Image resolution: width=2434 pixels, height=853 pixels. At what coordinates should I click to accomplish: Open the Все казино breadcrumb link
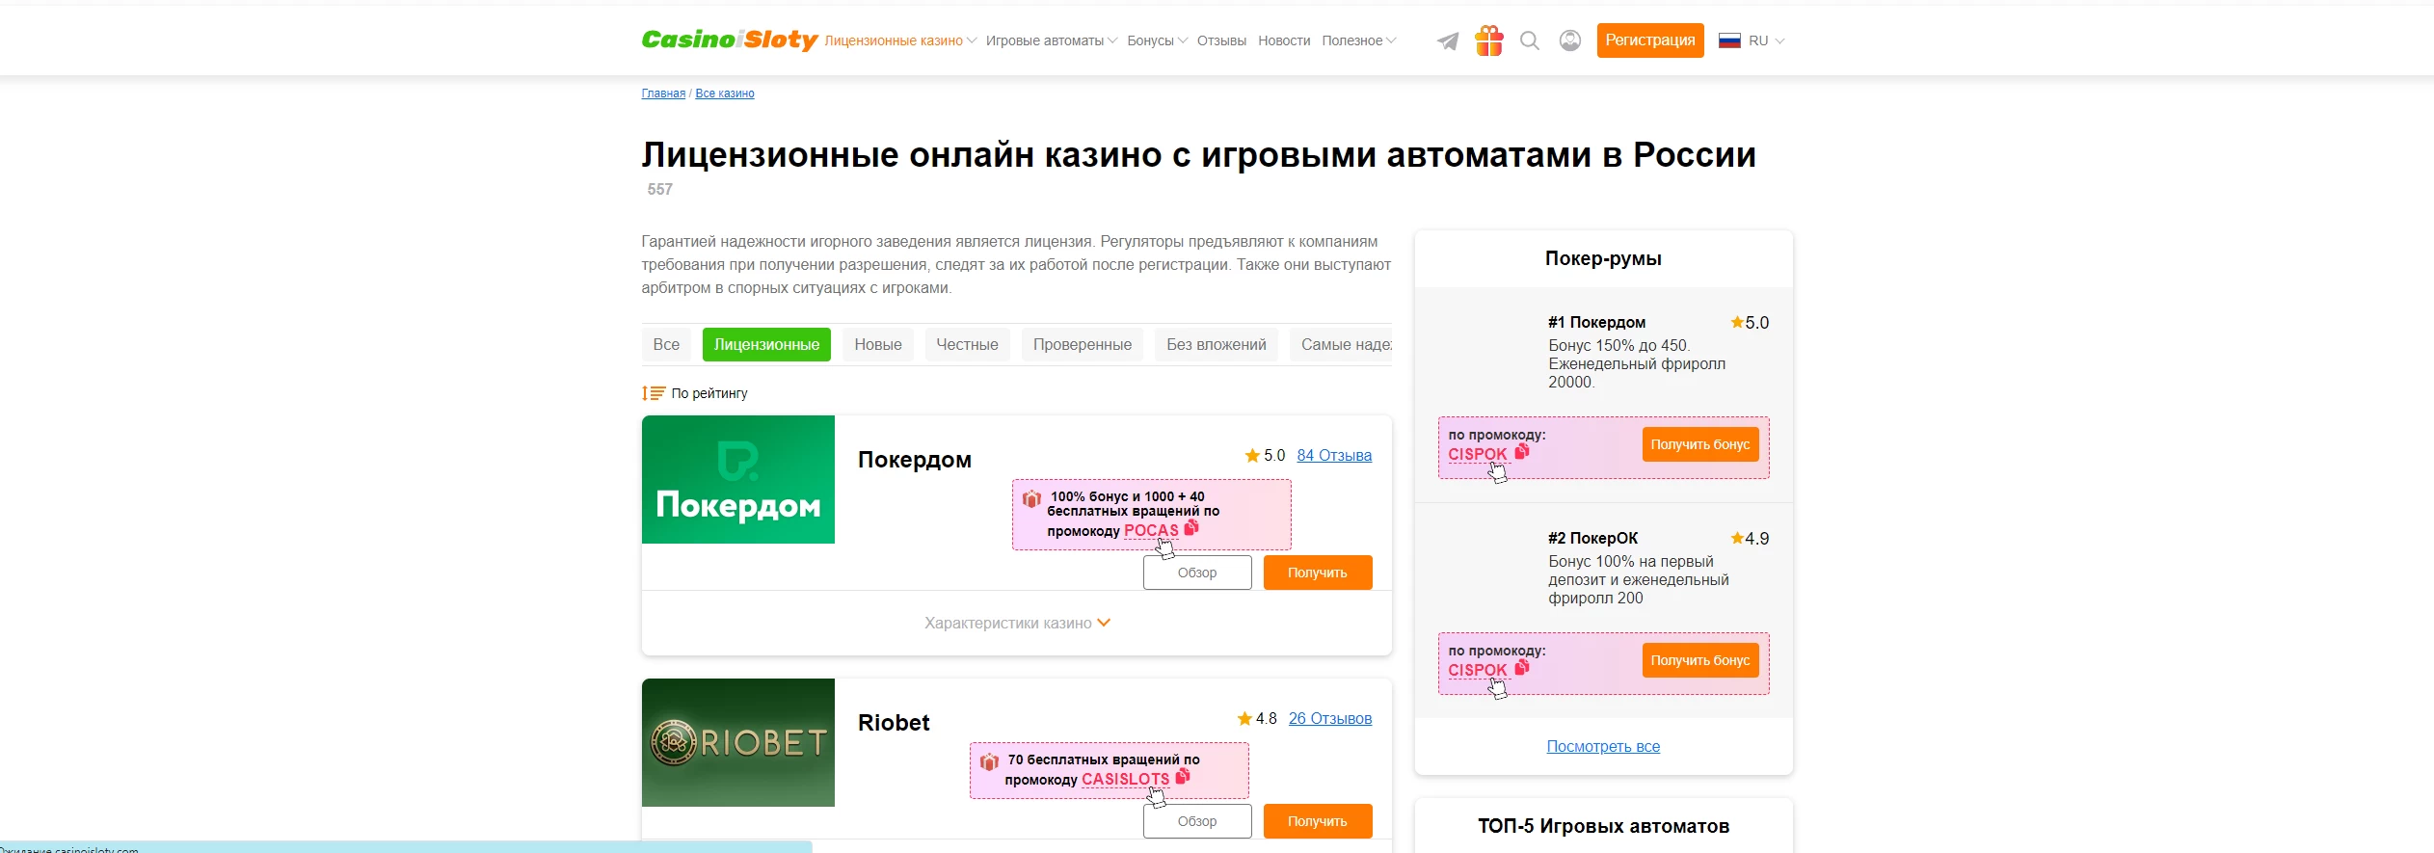pyautogui.click(x=725, y=93)
